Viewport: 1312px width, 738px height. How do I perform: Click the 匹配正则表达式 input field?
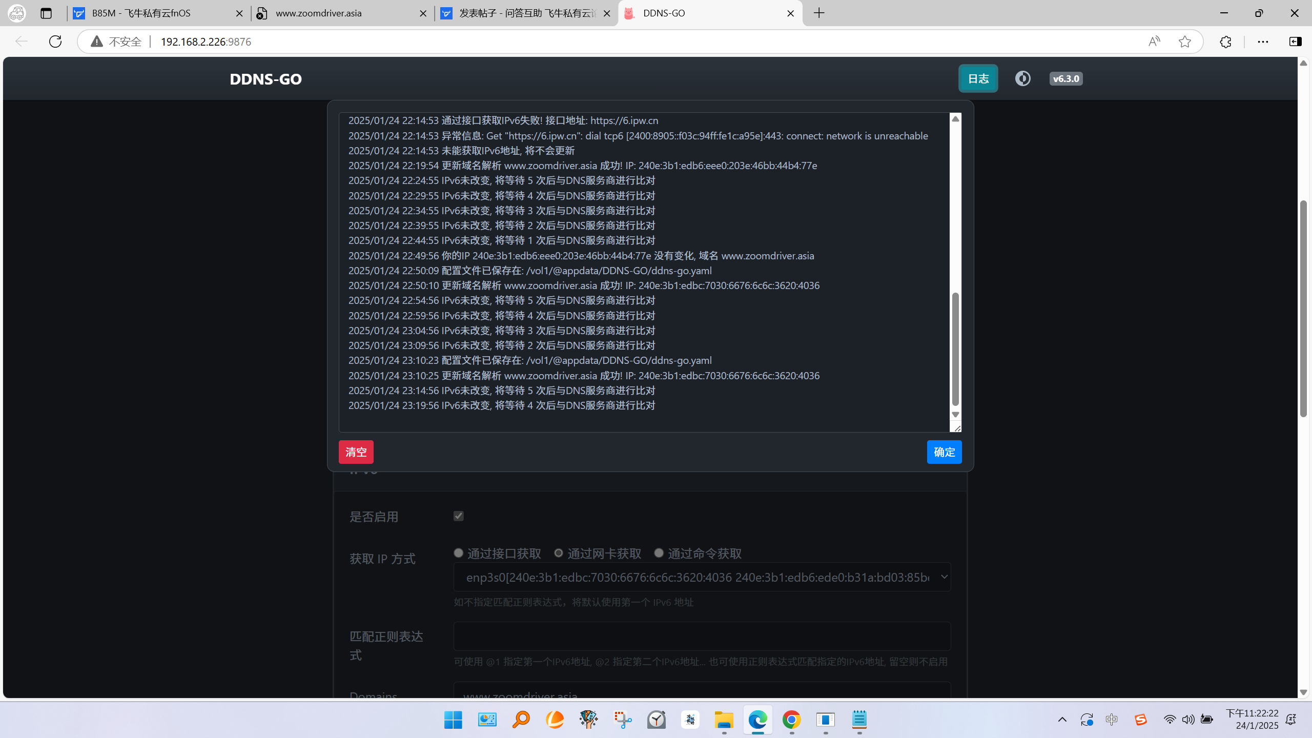(x=702, y=637)
